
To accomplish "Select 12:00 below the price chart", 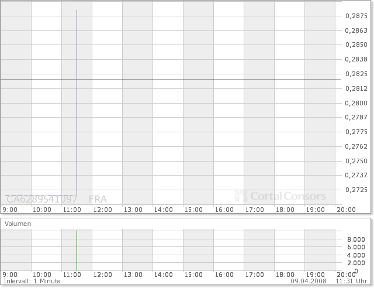I will [x=103, y=210].
